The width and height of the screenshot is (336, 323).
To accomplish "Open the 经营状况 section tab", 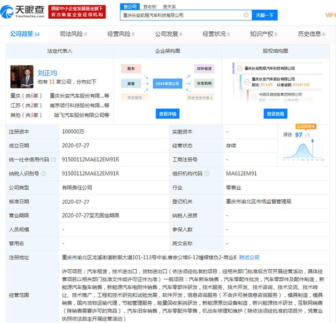I will (x=216, y=34).
